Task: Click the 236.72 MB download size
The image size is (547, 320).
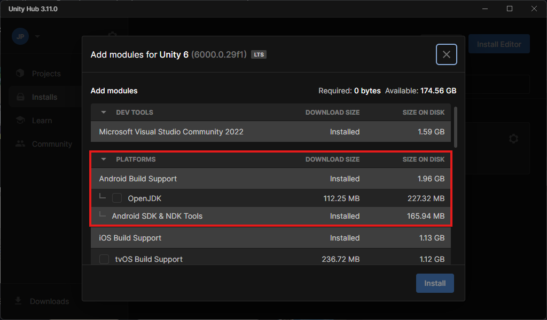Action: pyautogui.click(x=340, y=259)
